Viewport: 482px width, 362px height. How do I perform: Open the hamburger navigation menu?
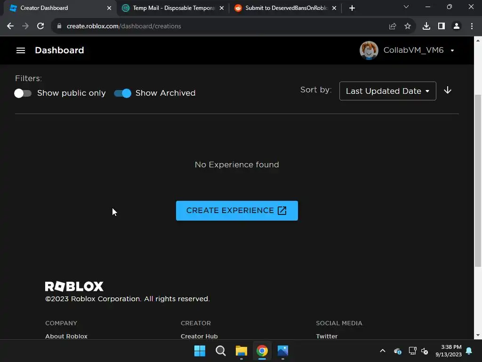[21, 50]
